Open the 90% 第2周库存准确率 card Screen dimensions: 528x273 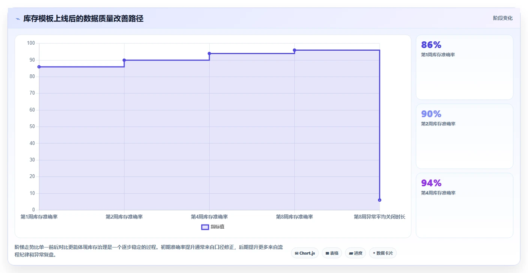pyautogui.click(x=465, y=136)
